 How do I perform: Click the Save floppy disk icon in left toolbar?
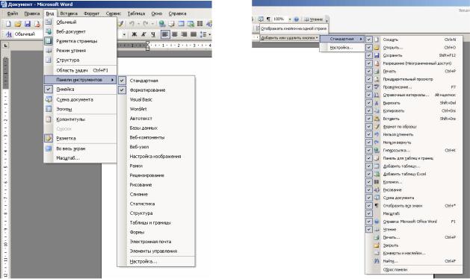(28, 24)
